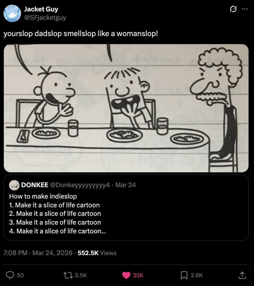Click the 7:08 PM · Mar 24, 2026 timestamp
Image resolution: width=254 pixels, height=286 pixels.
click(x=38, y=253)
